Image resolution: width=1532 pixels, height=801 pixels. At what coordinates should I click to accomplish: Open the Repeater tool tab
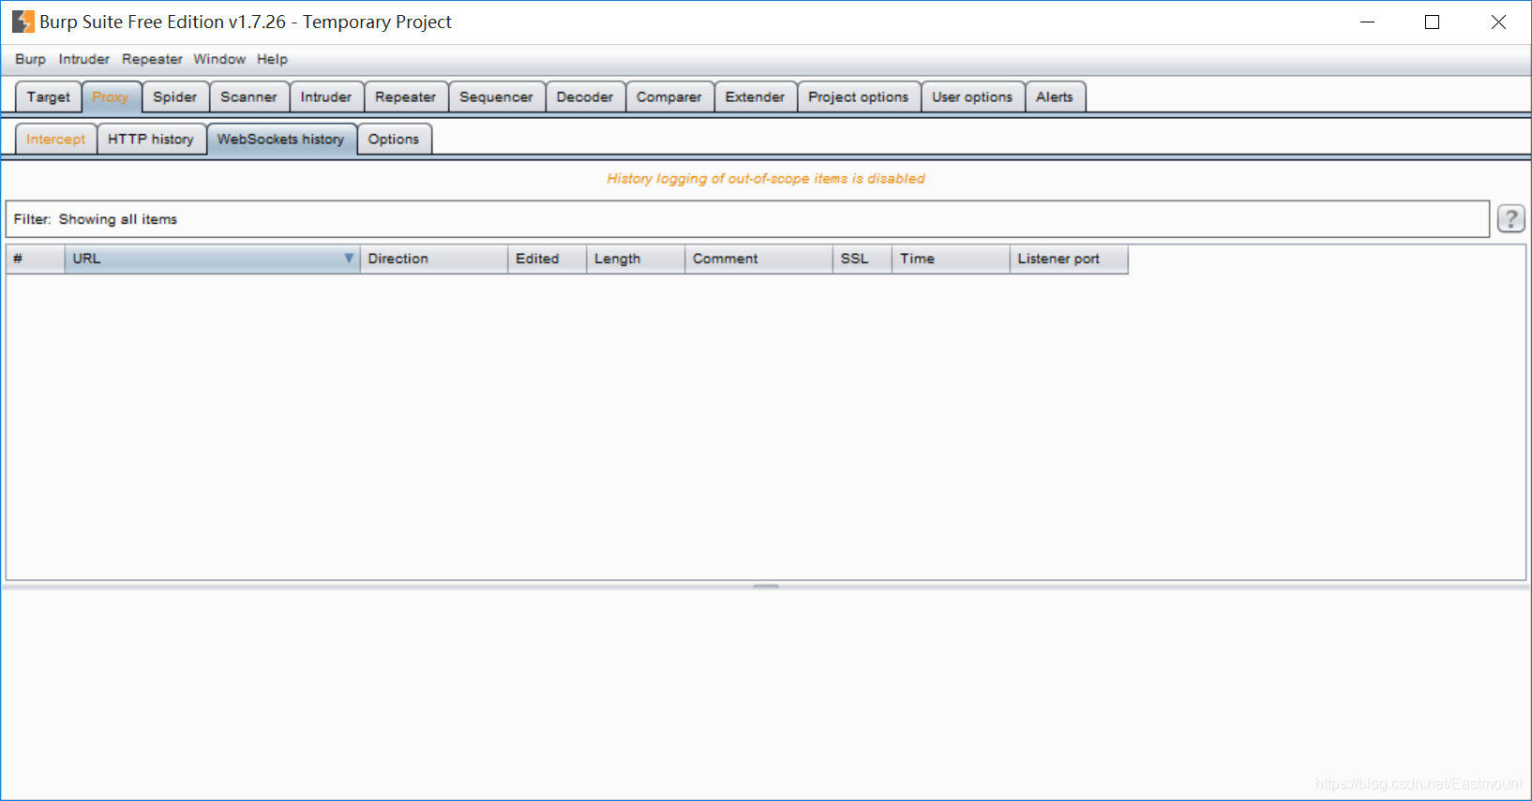pos(405,96)
